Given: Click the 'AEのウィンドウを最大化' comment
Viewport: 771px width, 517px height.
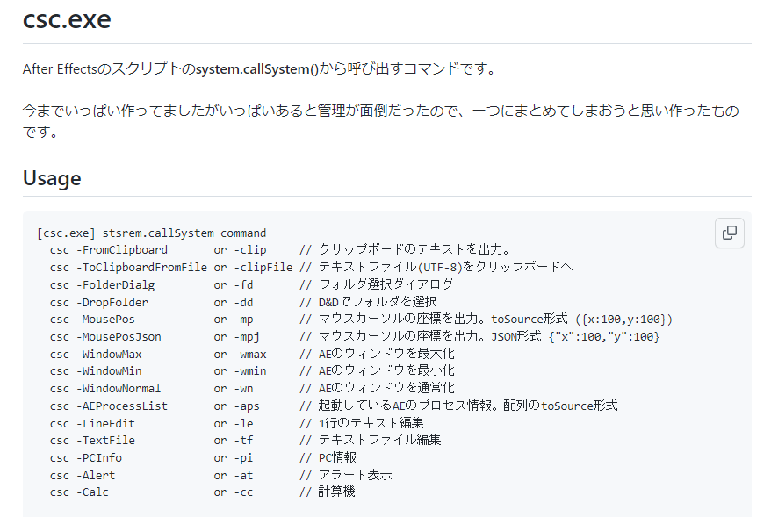Looking at the screenshot, I should [386, 354].
